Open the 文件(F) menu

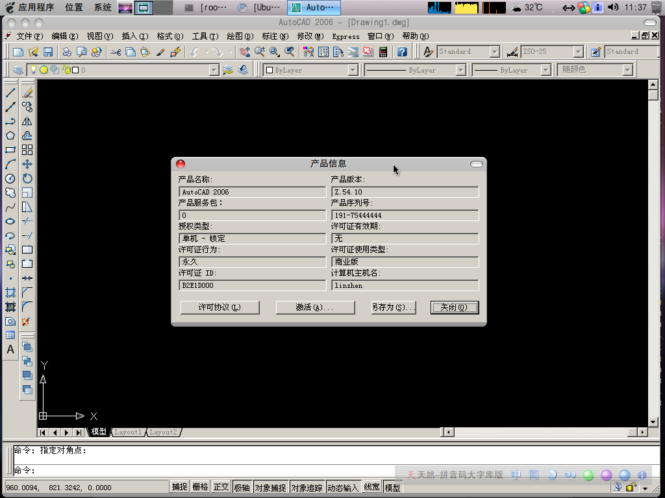point(29,36)
